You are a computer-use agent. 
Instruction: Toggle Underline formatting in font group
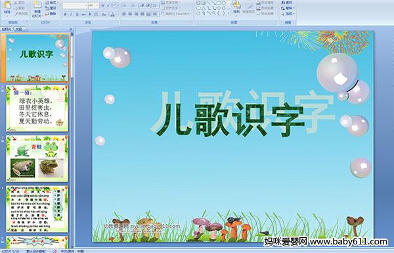77,14
